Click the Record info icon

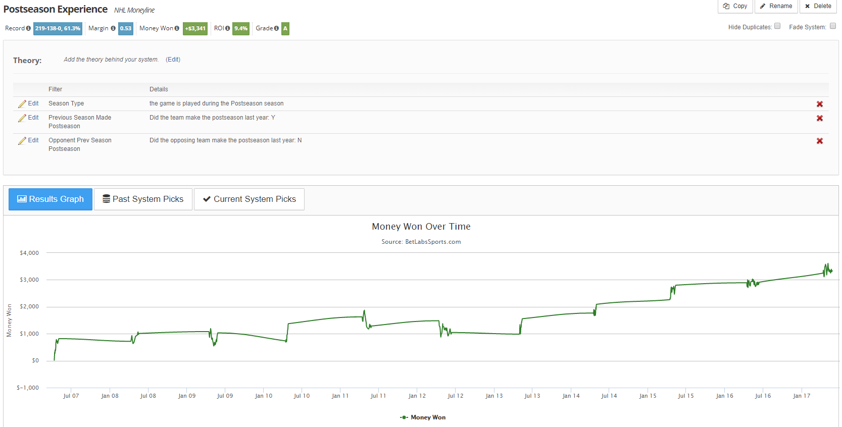[28, 29]
